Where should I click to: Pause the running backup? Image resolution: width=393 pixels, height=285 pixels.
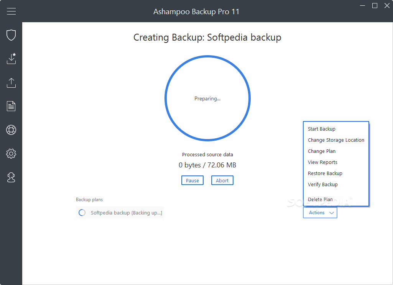[x=192, y=180]
